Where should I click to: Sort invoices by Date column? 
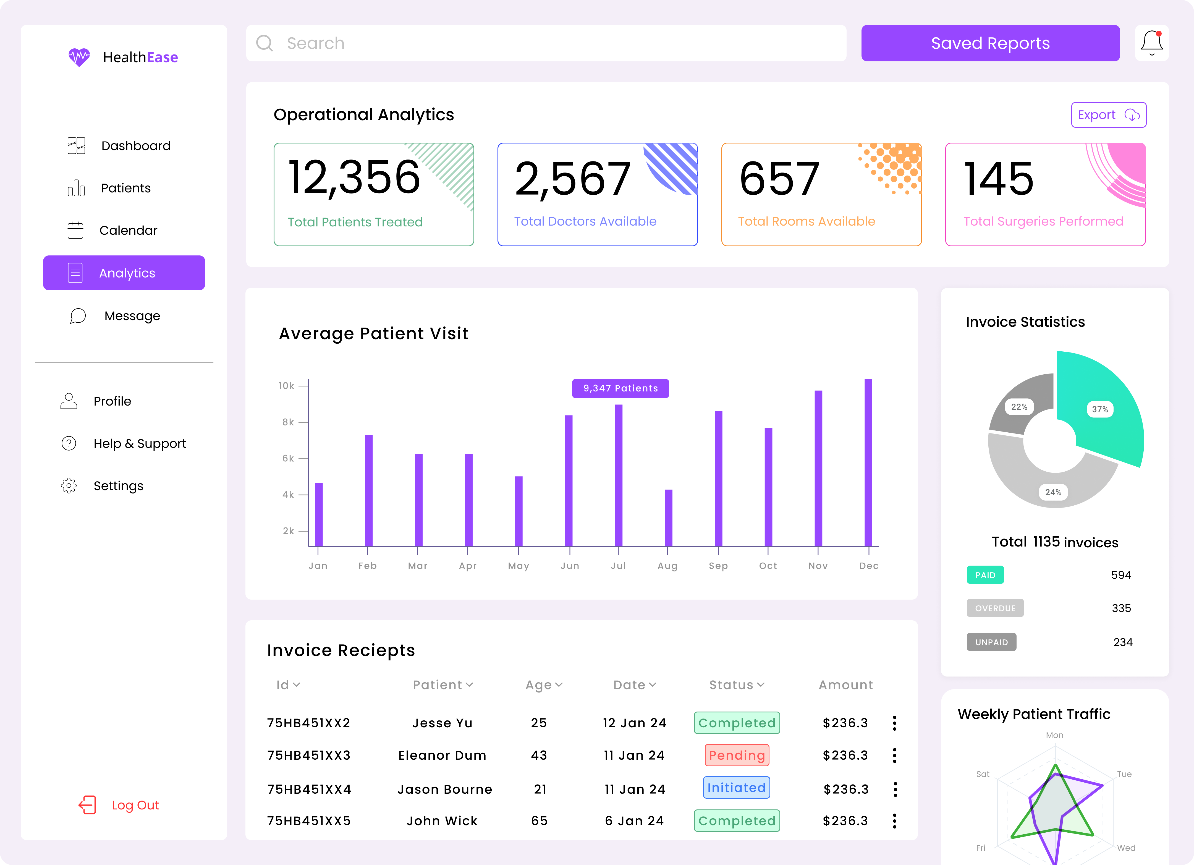(x=634, y=685)
